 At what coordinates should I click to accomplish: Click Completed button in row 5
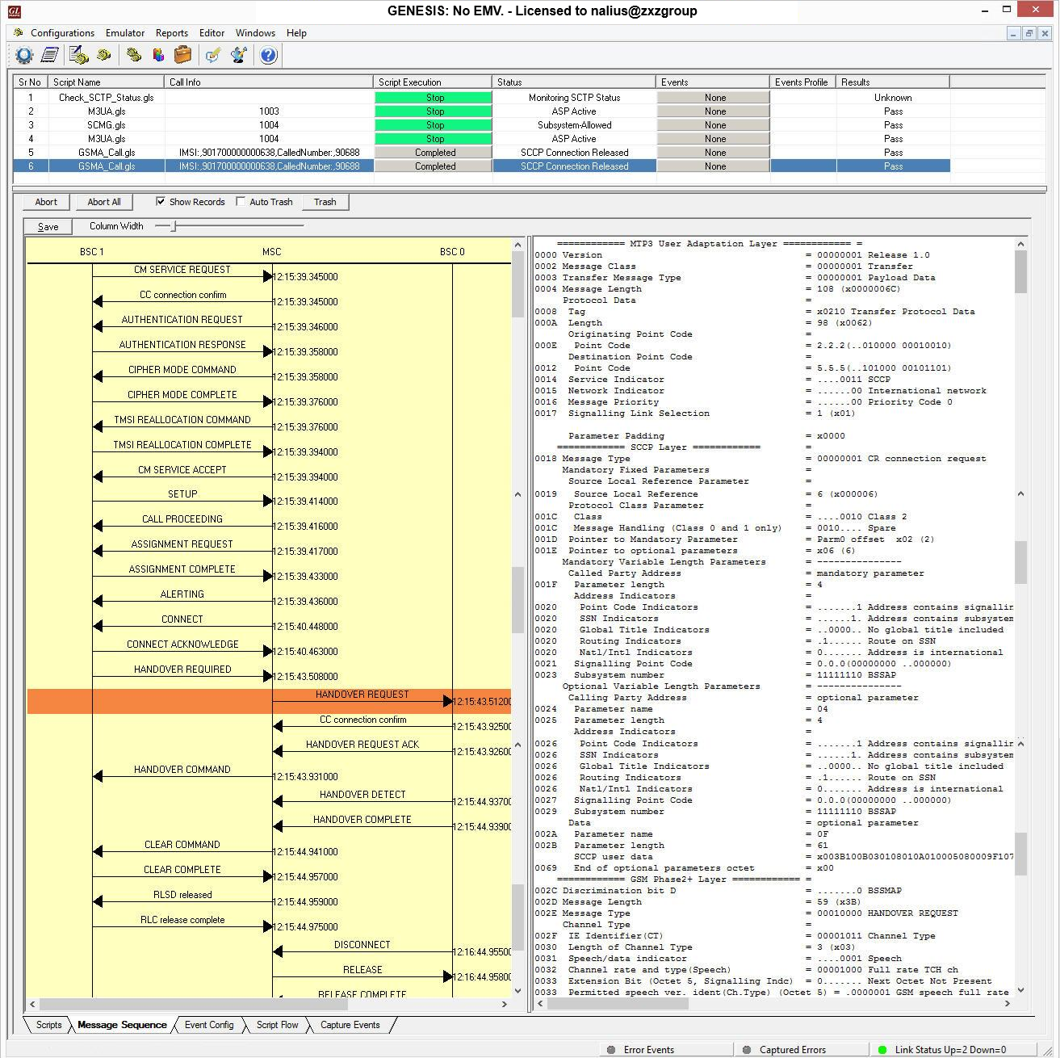[435, 153]
